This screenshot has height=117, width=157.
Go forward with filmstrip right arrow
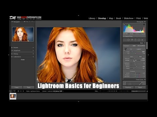pyautogui.click(x=23, y=91)
